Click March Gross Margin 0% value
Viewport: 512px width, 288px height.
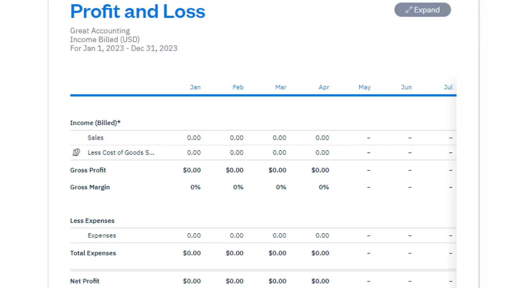pos(281,187)
